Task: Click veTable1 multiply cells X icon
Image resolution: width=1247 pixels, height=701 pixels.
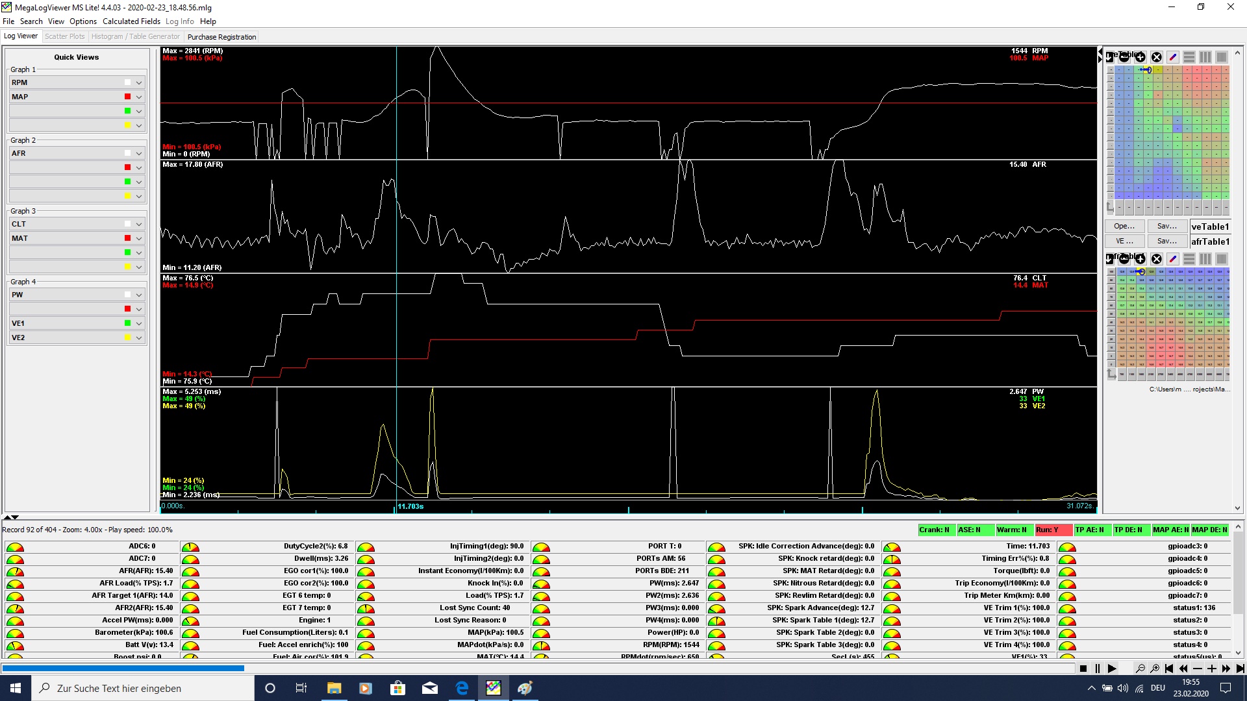Action: [1157, 57]
